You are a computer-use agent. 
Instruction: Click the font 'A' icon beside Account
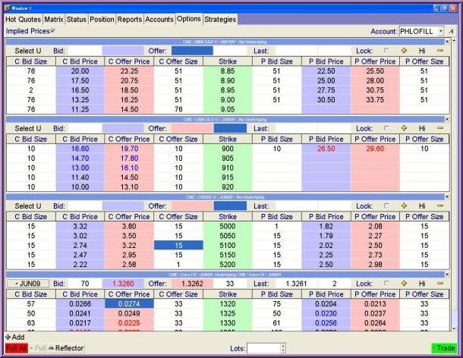(451, 32)
